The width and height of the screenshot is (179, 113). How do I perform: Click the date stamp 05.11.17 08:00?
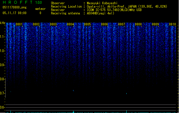15,13
